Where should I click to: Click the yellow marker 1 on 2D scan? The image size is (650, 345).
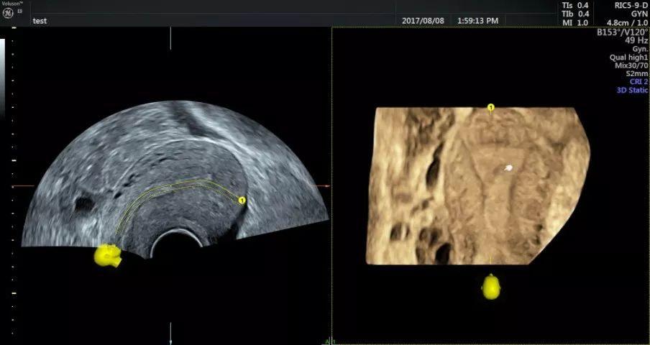tap(242, 201)
